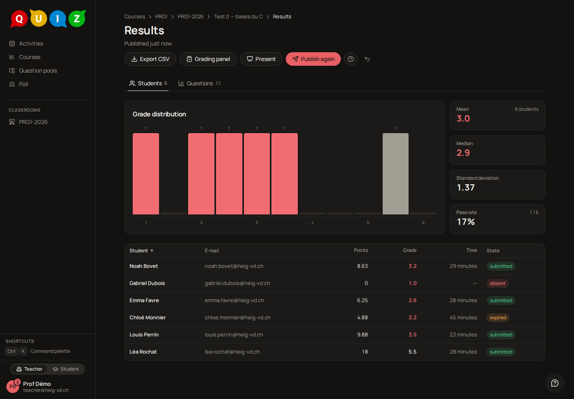The width and height of the screenshot is (574, 399).
Task: Sort table by State column header
Action: point(493,251)
